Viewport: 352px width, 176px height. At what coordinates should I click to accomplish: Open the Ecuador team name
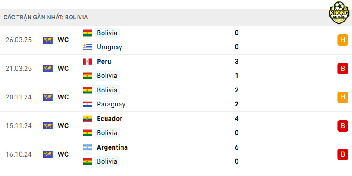point(110,119)
